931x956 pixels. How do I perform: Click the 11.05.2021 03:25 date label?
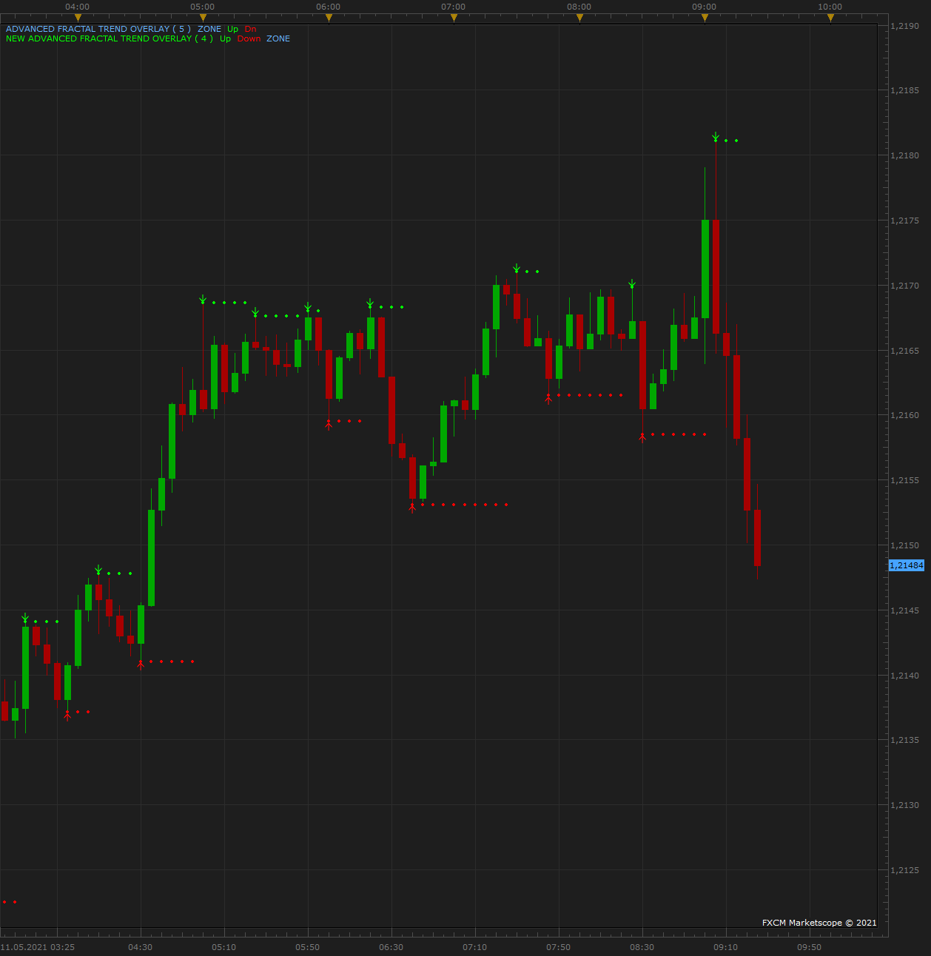pos(38,947)
